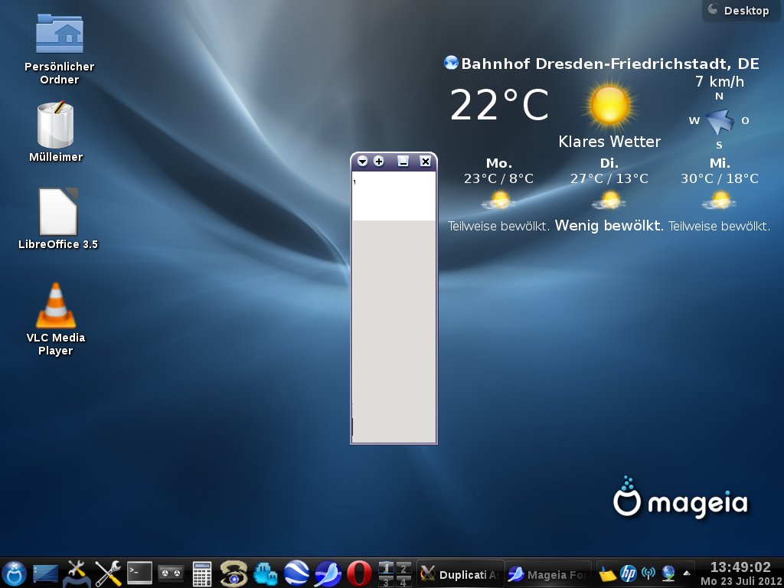Expand hidden system tray icons arrow

pyautogui.click(x=687, y=573)
